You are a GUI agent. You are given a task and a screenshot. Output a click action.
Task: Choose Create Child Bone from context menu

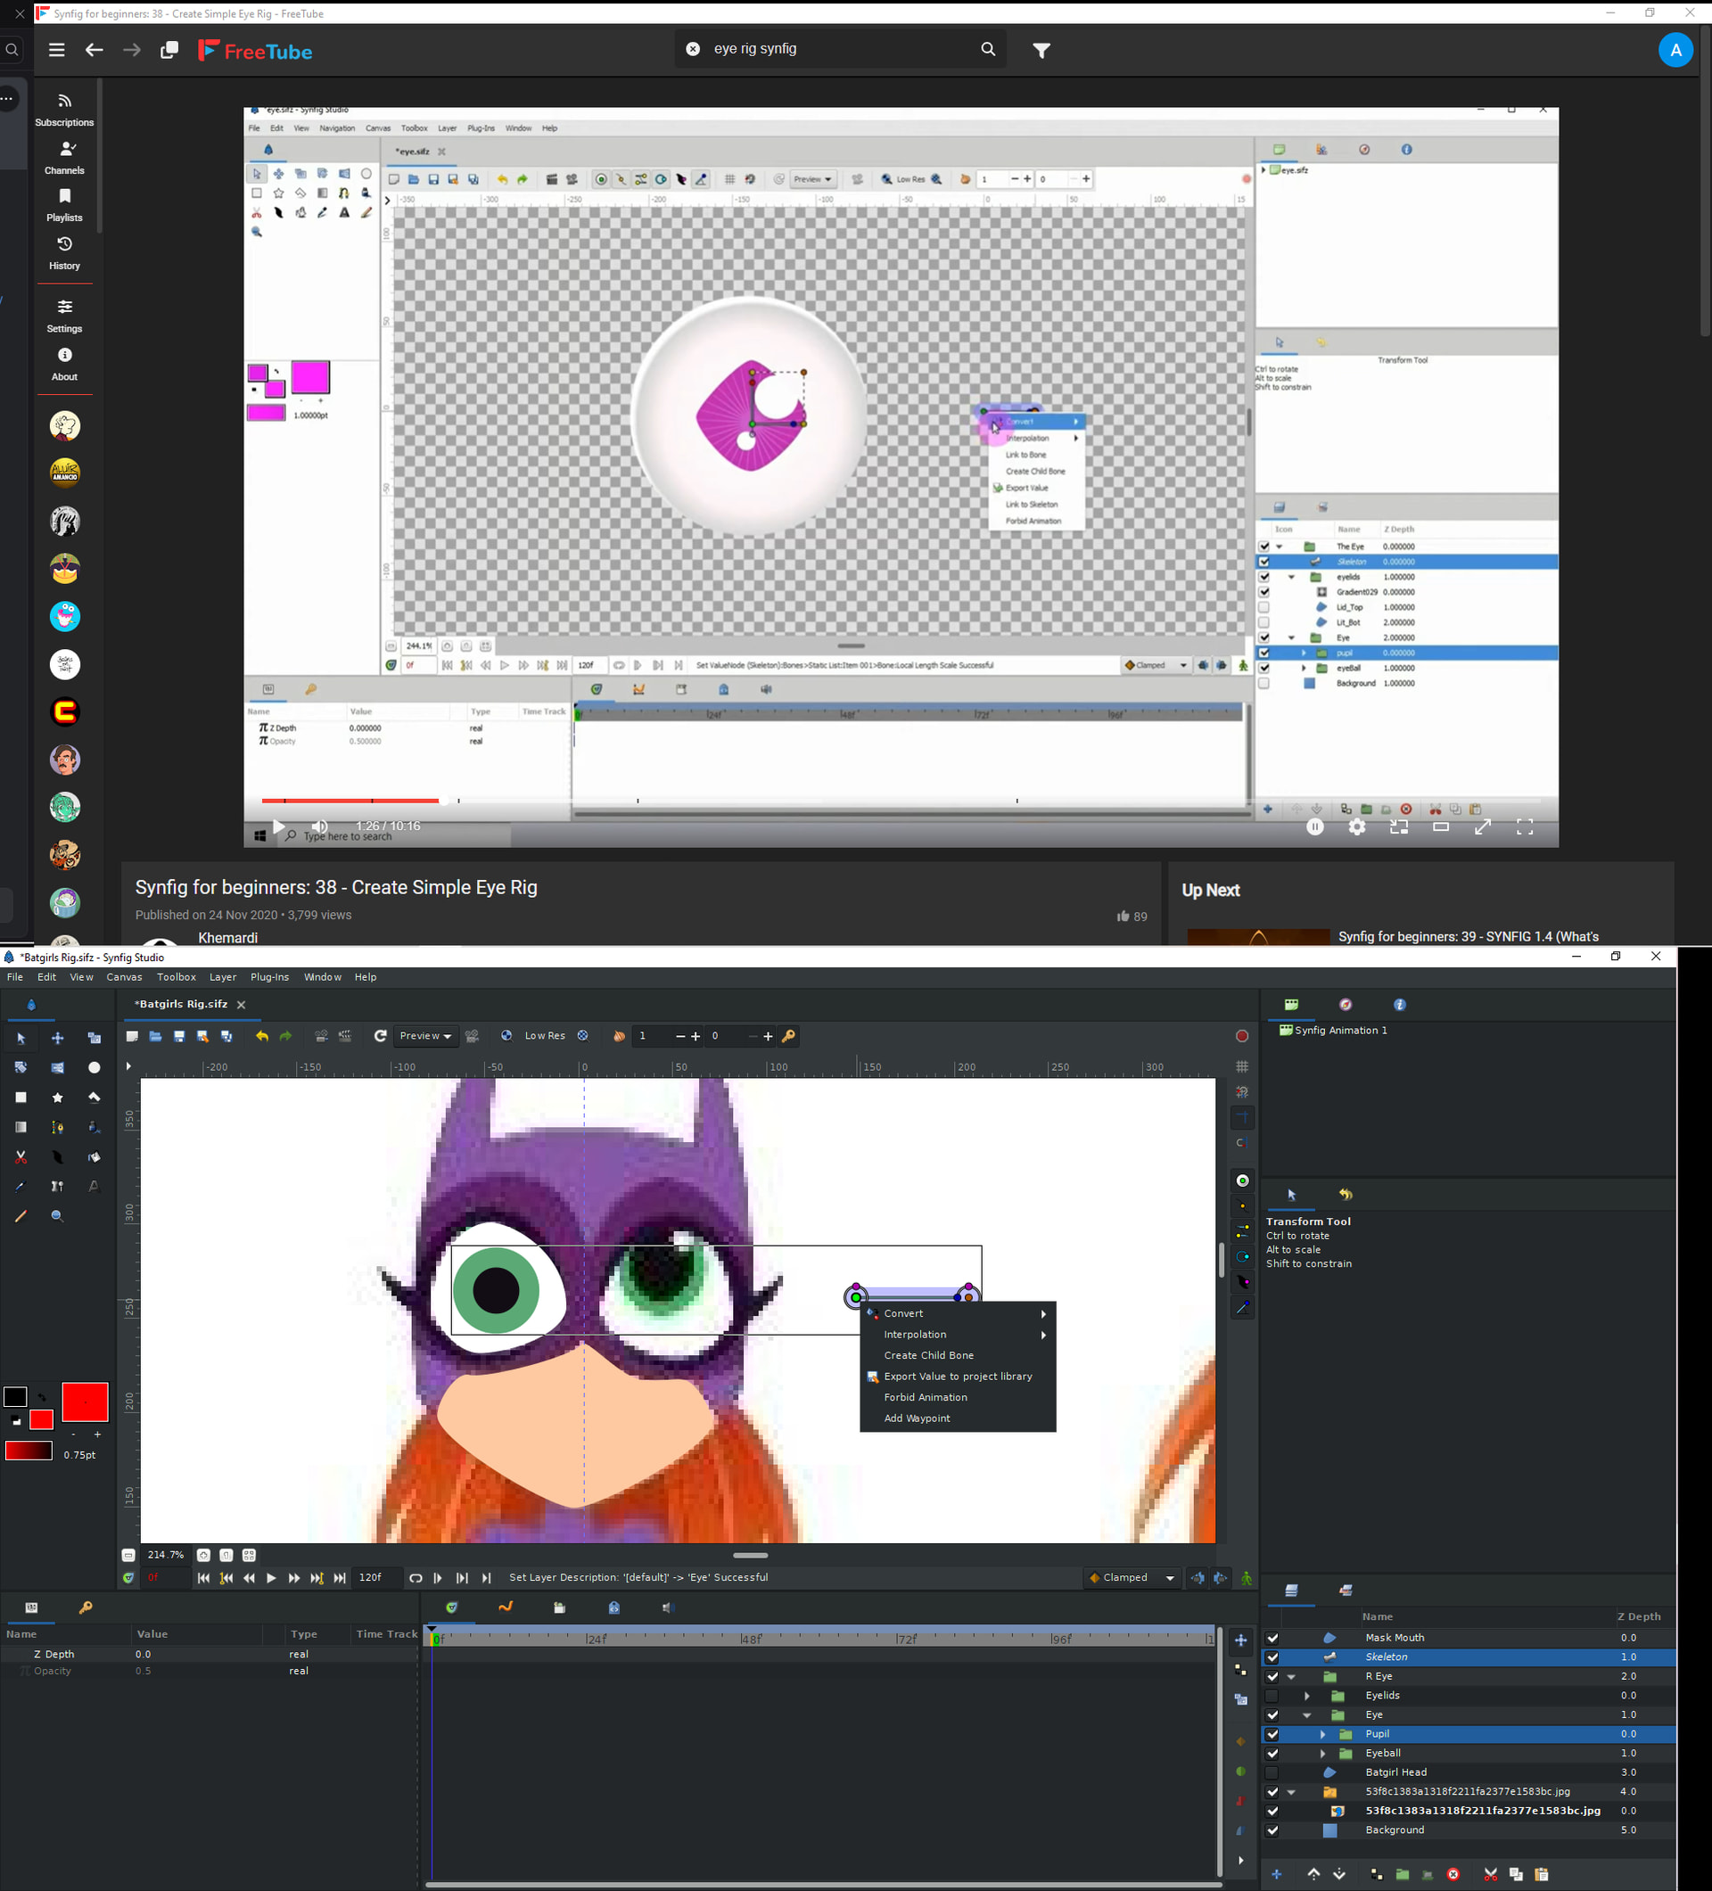pos(958,1354)
